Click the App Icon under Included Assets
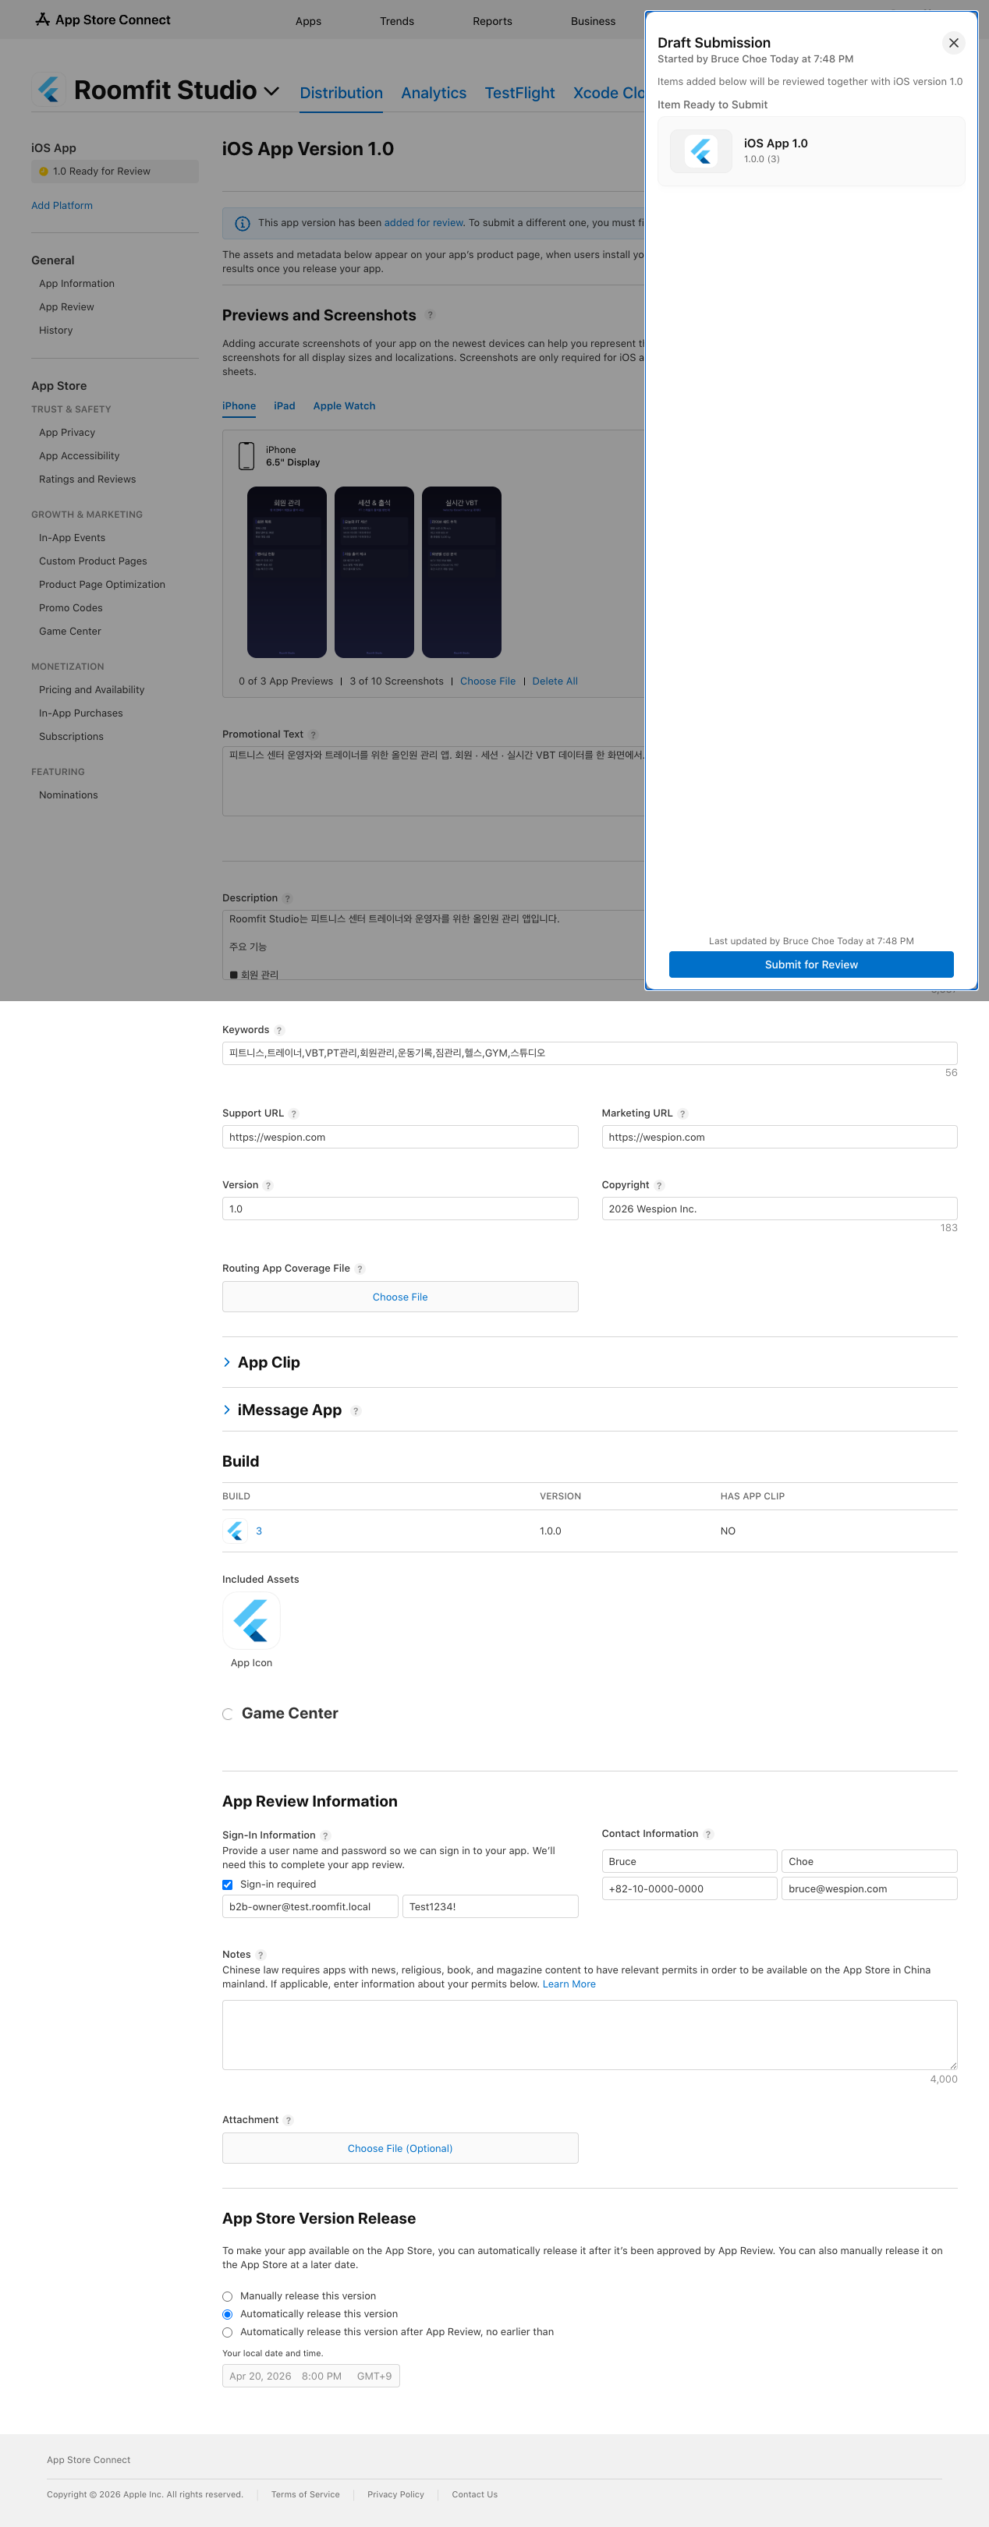The width and height of the screenshot is (989, 2527). [251, 1620]
